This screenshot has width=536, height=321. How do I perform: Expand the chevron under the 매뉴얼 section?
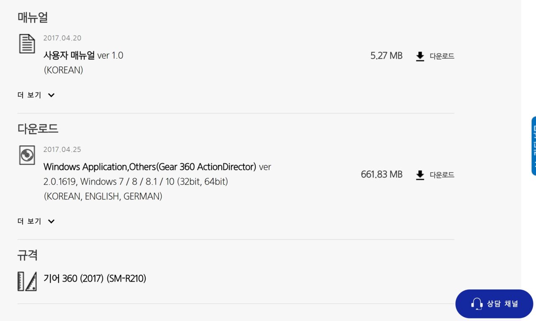51,95
